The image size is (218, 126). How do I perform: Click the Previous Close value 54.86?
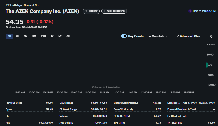coord(49,103)
